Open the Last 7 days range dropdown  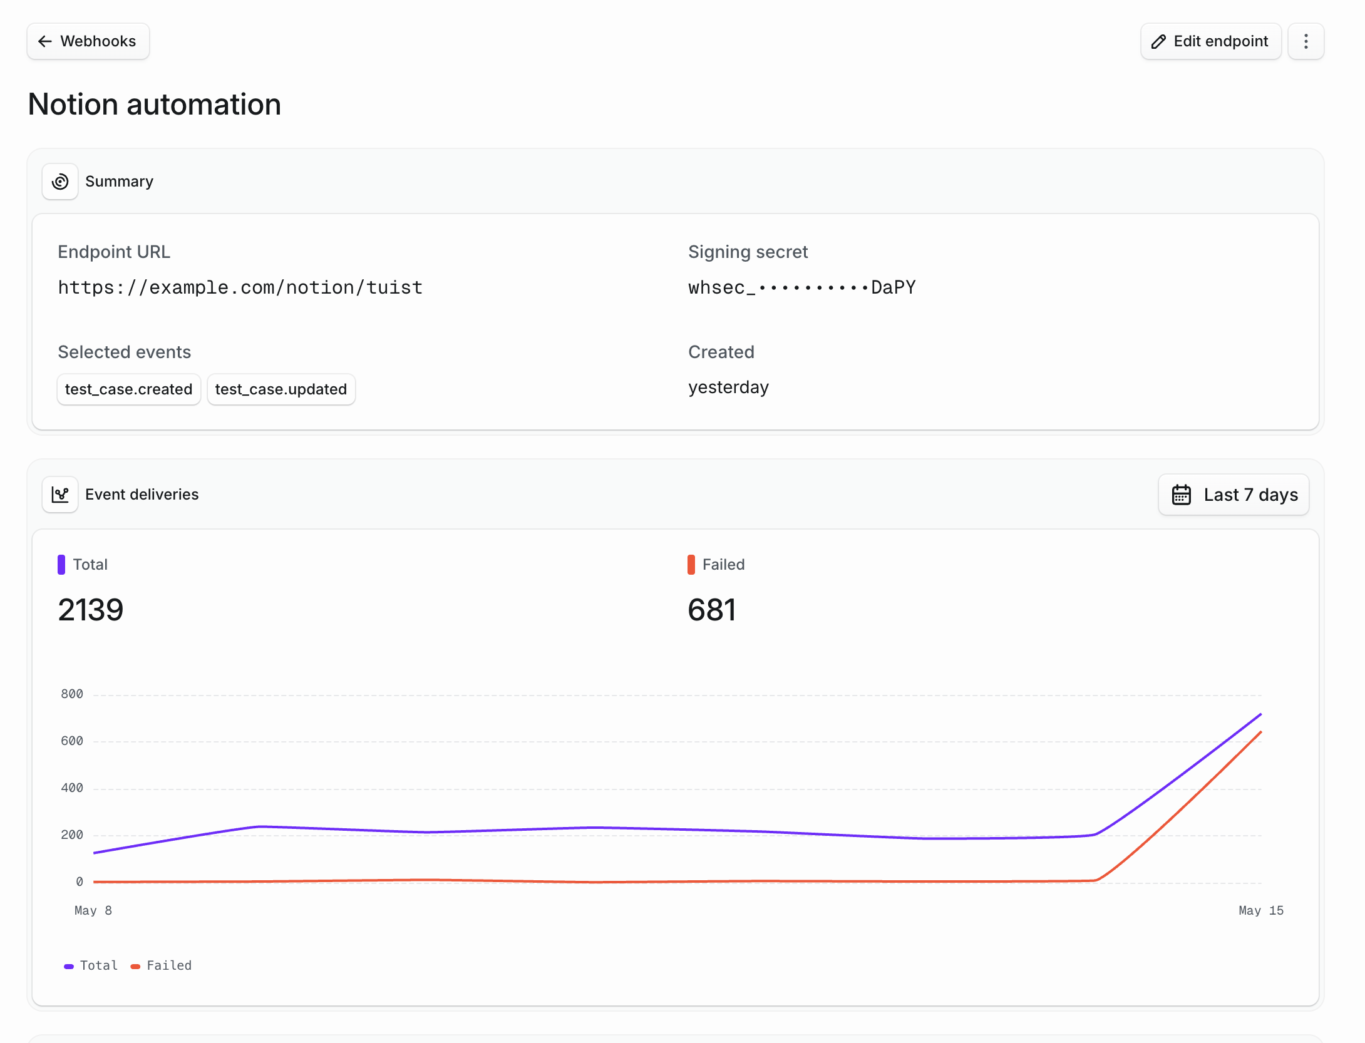click(1234, 495)
